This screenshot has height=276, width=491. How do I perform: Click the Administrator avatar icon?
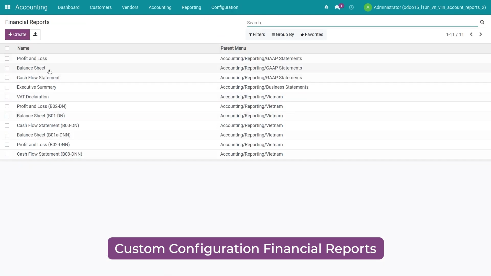tap(368, 7)
